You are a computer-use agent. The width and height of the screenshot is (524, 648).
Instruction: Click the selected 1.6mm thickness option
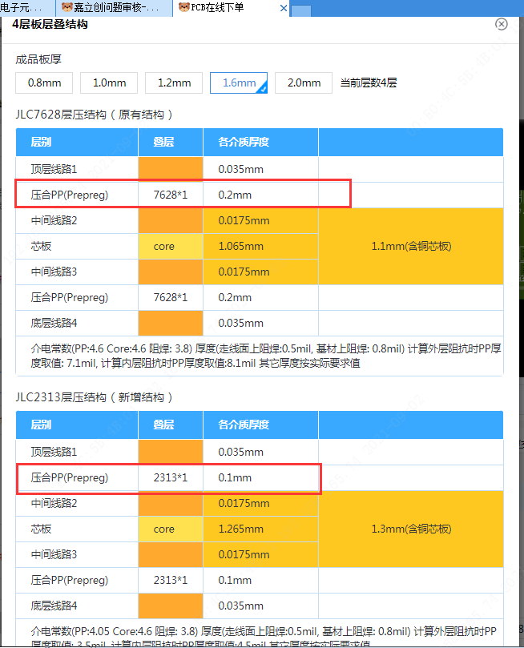pos(239,83)
